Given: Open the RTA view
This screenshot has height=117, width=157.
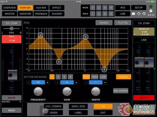Looking at the screenshot, I should click(123, 8).
